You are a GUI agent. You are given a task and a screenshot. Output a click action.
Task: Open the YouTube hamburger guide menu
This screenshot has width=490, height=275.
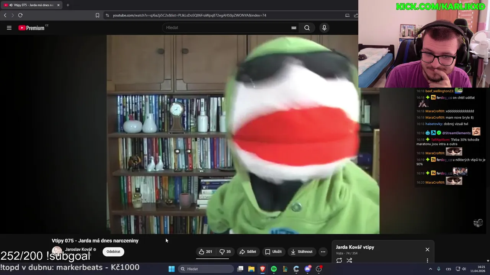tap(9, 28)
